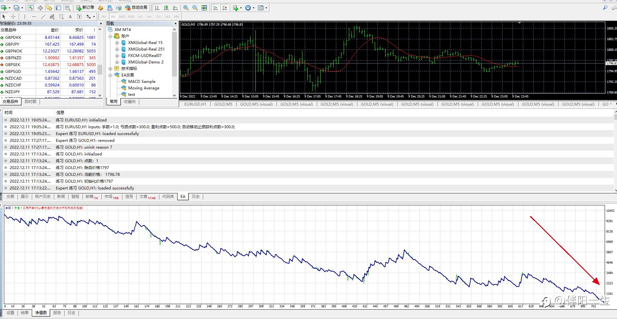Screen dimensions: 617x319
Task: Select the equidistant channel tool
Action: pyautogui.click(x=52, y=17)
